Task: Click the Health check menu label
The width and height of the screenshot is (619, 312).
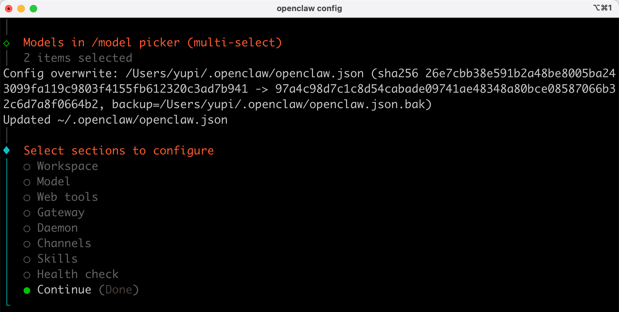Action: pyautogui.click(x=78, y=274)
